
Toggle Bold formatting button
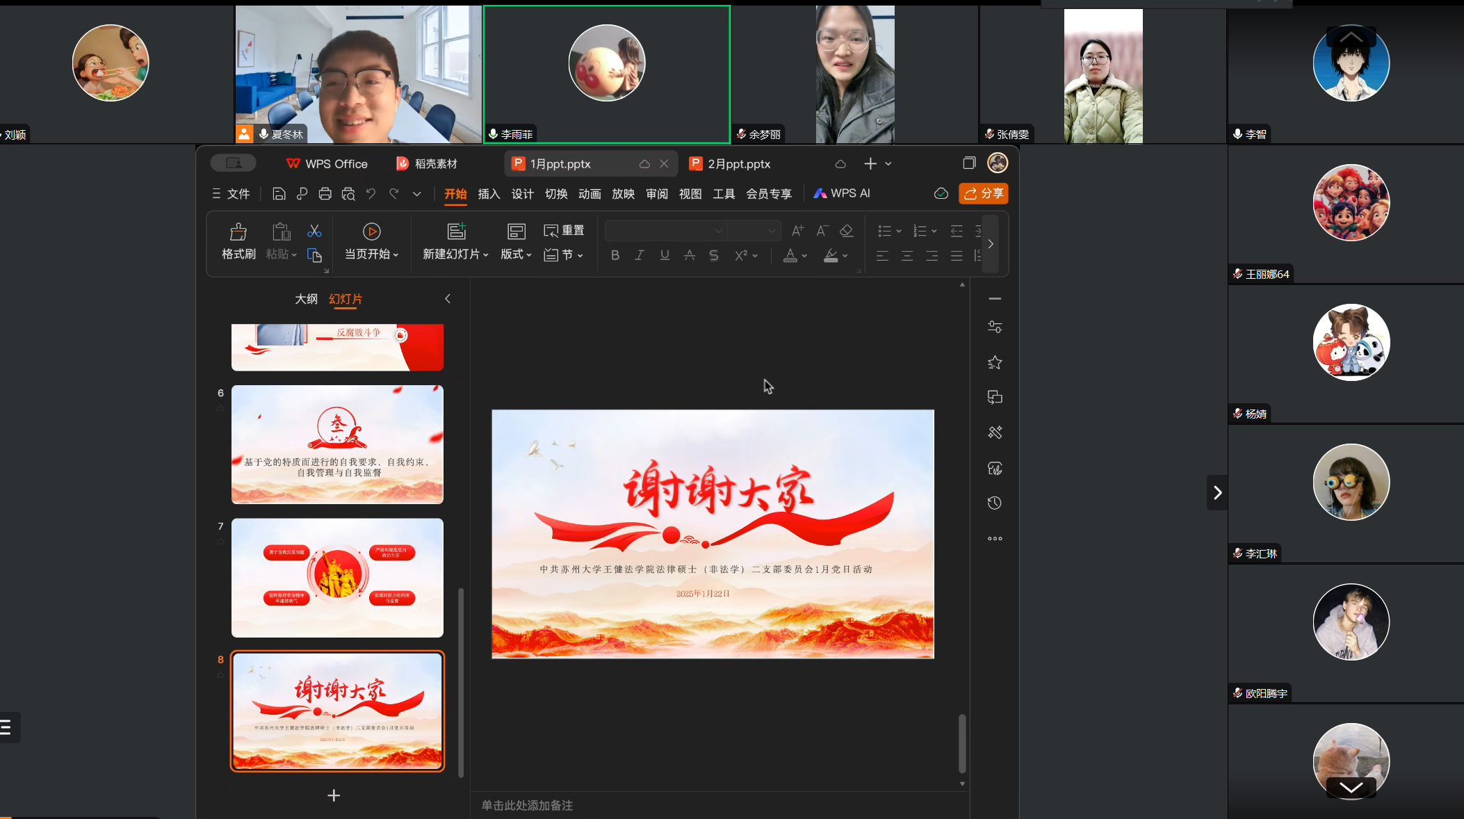point(615,256)
